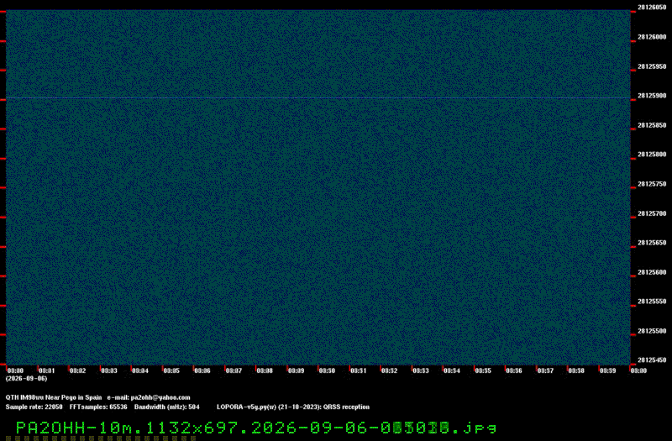Click the Bandwidth (mHz): 504 text
672x441 pixels.
click(166, 407)
